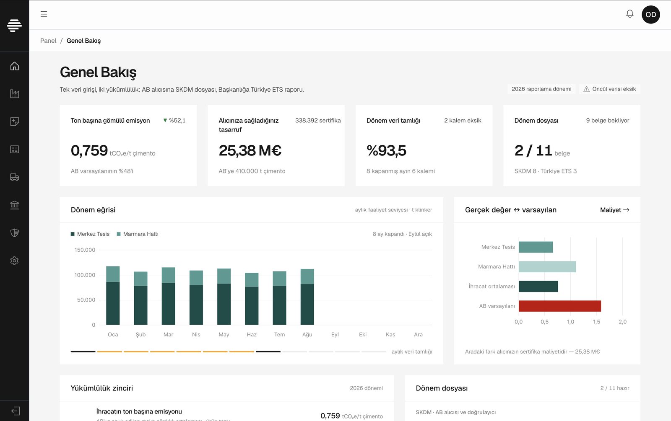Click the first aylık veri tamlığı segment
Viewport: 671px width, 421px height.
point(83,351)
